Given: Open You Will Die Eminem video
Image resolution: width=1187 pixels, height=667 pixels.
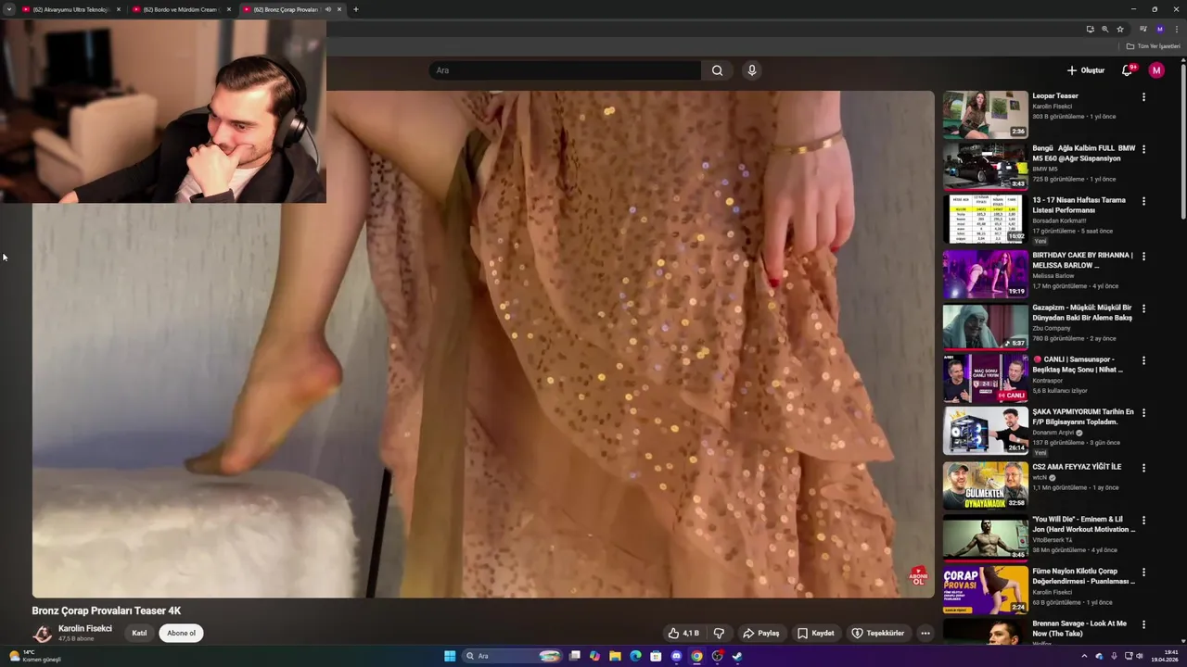Looking at the screenshot, I should (1083, 524).
